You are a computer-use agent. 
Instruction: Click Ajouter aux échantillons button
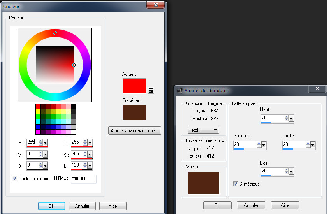click(x=134, y=131)
